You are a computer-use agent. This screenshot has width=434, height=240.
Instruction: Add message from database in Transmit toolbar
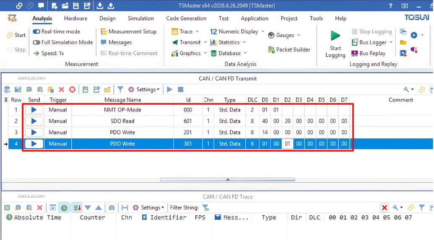tap(7, 90)
